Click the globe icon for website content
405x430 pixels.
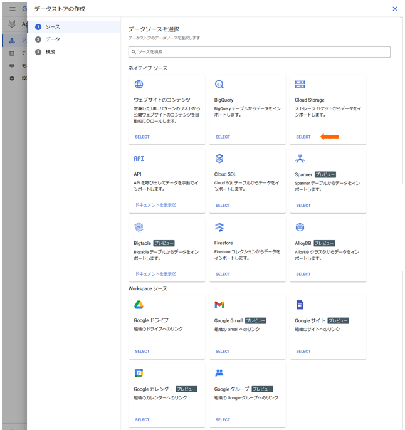139,84
